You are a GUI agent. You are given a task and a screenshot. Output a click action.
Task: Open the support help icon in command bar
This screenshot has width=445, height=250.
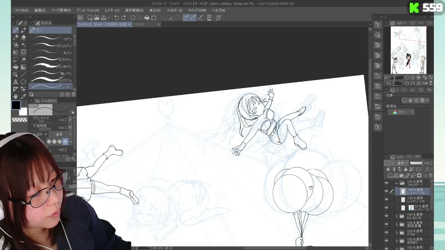pyautogui.click(x=219, y=18)
